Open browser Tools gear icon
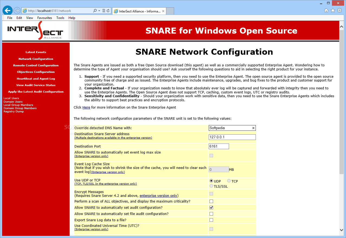This screenshot has height=238, width=346. point(340,11)
